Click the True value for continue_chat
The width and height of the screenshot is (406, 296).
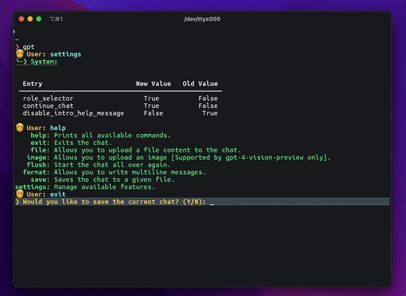pos(152,106)
